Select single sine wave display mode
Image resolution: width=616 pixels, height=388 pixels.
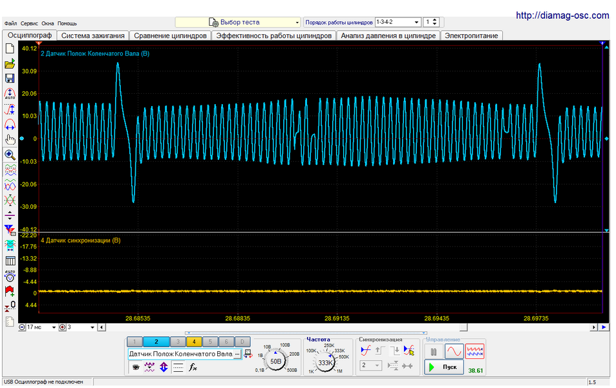tap(454, 351)
